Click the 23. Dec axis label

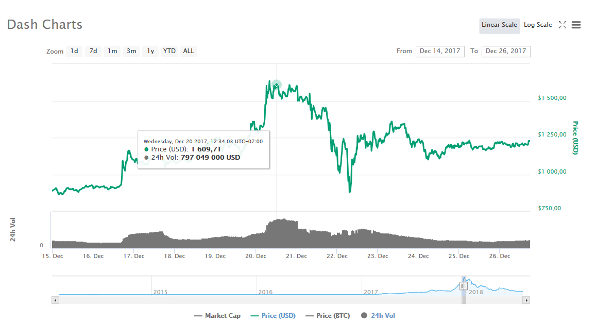pos(378,256)
